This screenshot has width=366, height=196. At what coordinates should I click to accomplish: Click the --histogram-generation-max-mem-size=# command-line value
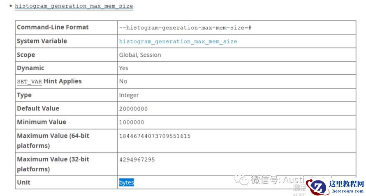pyautogui.click(x=185, y=28)
